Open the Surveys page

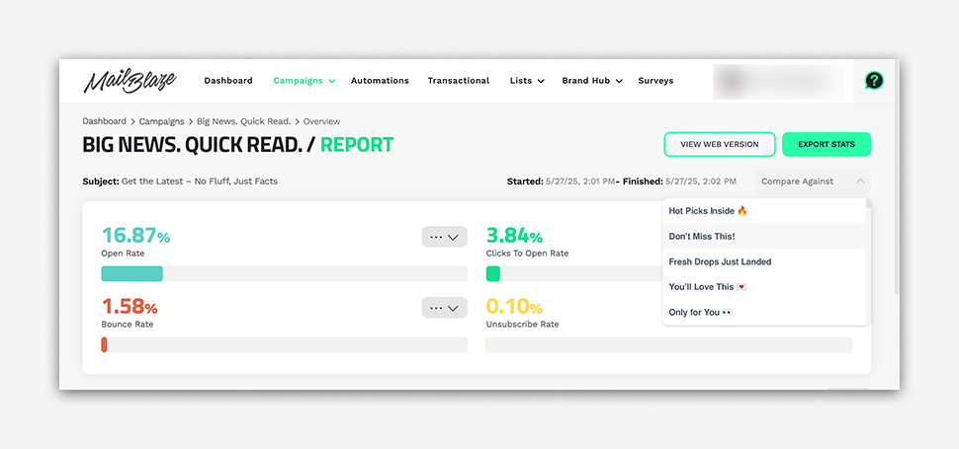[x=655, y=81]
